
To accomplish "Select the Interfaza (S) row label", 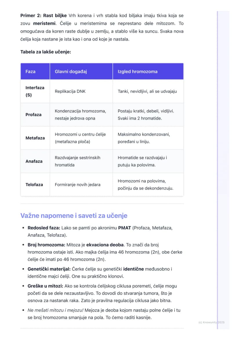I will click(35, 91).
